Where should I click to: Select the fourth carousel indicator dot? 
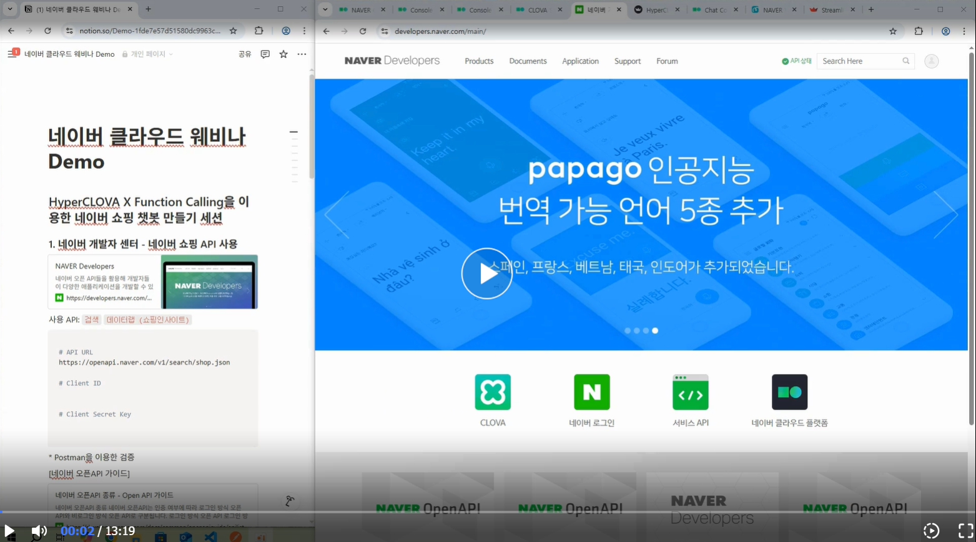pyautogui.click(x=655, y=331)
